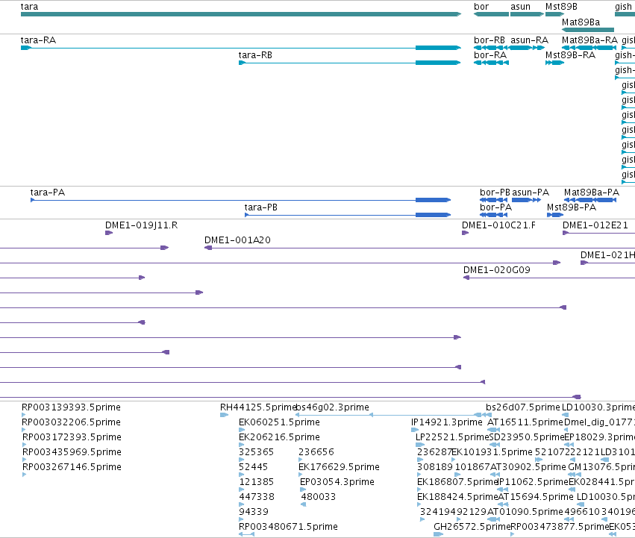Click the bor gene feature
The image size is (635, 538).
click(x=491, y=14)
